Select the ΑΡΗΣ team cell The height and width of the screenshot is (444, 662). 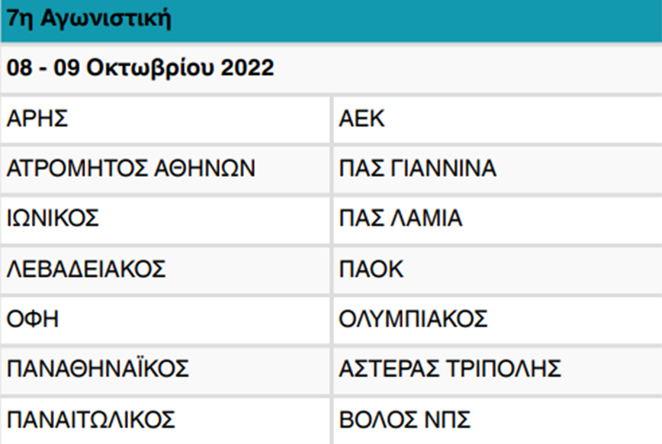[x=37, y=119]
